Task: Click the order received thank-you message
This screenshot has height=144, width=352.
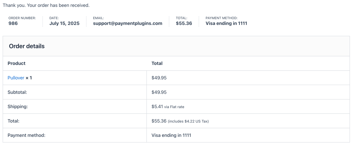Action: coord(46,5)
